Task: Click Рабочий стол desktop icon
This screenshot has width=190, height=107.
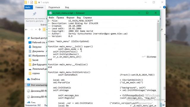Action: click(x=30, y=43)
